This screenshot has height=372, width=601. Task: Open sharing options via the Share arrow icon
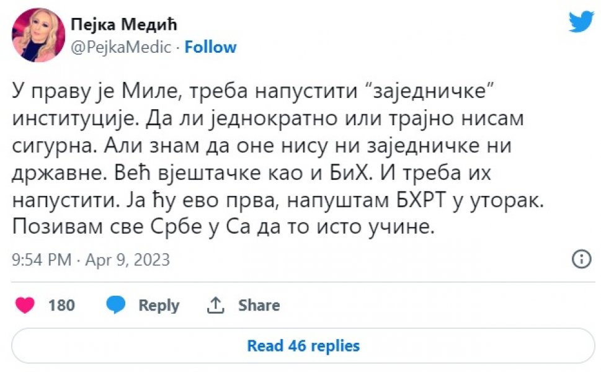(x=215, y=304)
